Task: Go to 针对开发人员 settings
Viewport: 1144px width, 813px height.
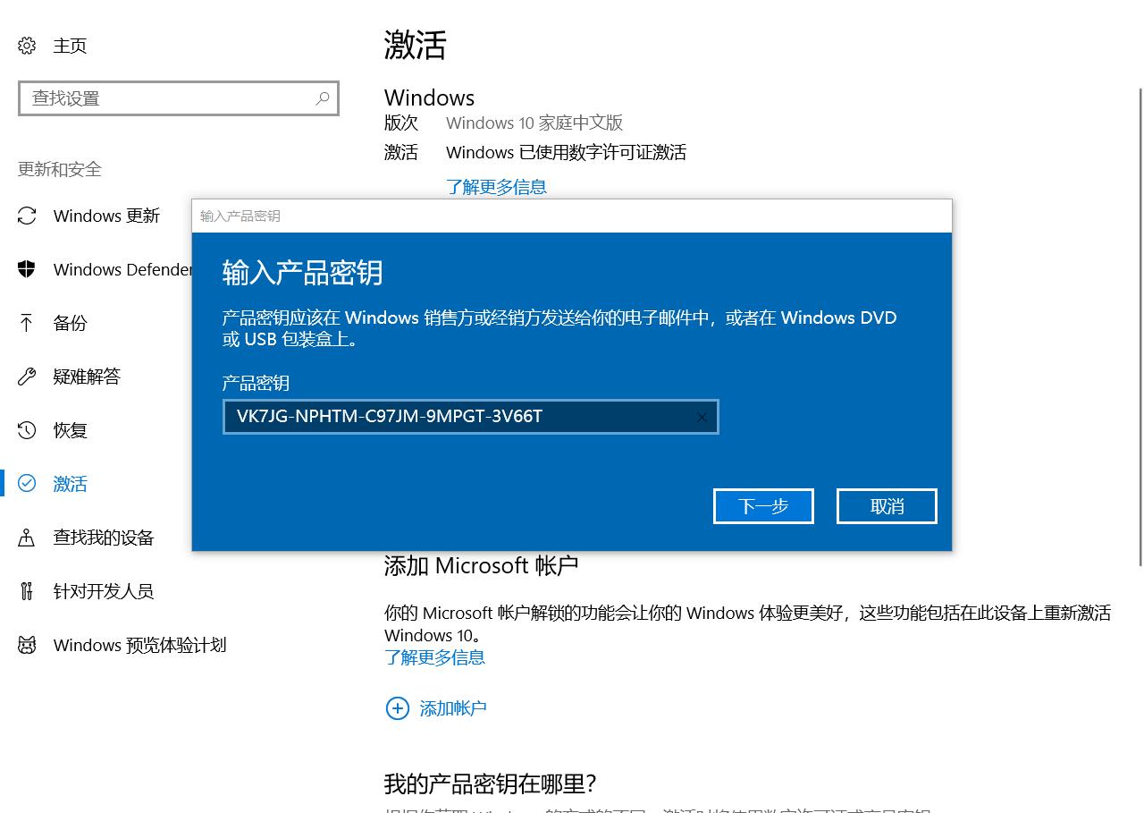Action: point(104,591)
